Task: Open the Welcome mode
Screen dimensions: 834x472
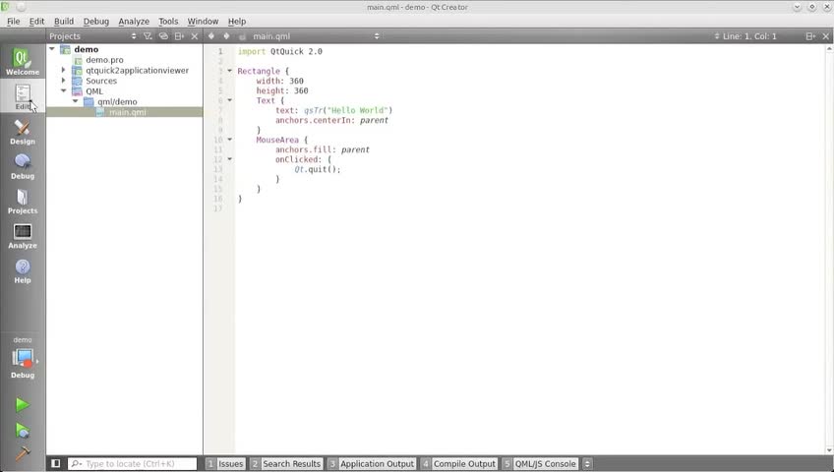Action: pyautogui.click(x=23, y=61)
